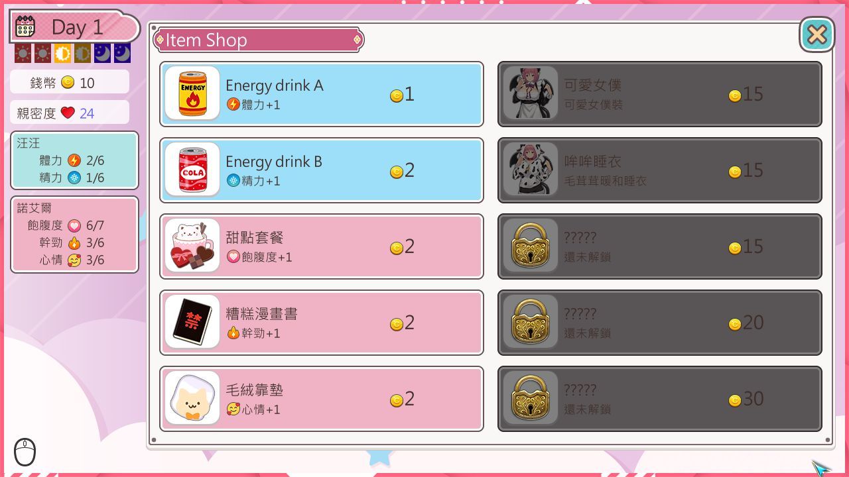Close the Item Shop window
This screenshot has height=477, width=849.
pos(817,34)
